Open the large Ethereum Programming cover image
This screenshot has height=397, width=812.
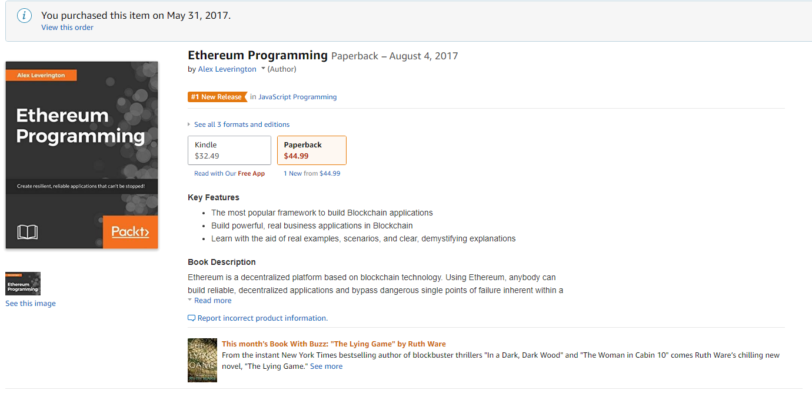click(x=82, y=155)
